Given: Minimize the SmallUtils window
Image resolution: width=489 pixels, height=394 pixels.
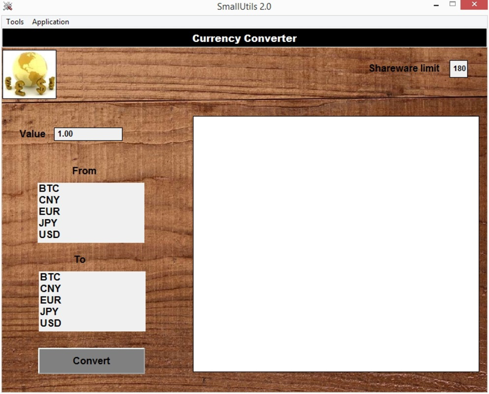Looking at the screenshot, I should click(436, 5).
